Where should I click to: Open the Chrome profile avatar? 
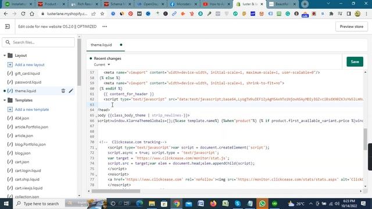(x=357, y=14)
